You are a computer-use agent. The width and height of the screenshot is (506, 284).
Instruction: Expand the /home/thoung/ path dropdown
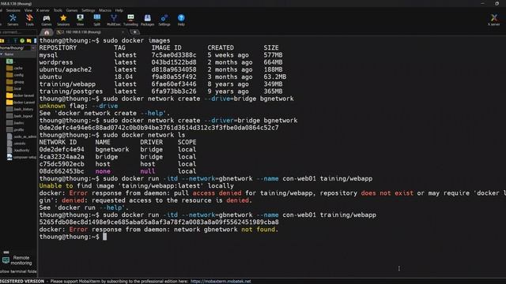pyautogui.click(x=33, y=48)
